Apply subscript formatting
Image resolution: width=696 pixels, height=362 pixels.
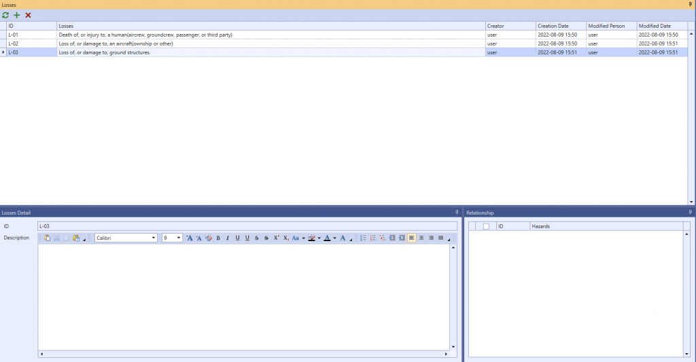pyautogui.click(x=286, y=238)
